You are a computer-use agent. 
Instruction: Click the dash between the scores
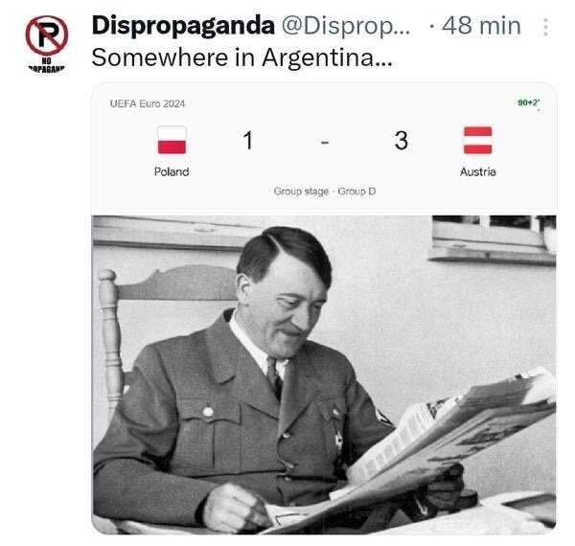(325, 142)
